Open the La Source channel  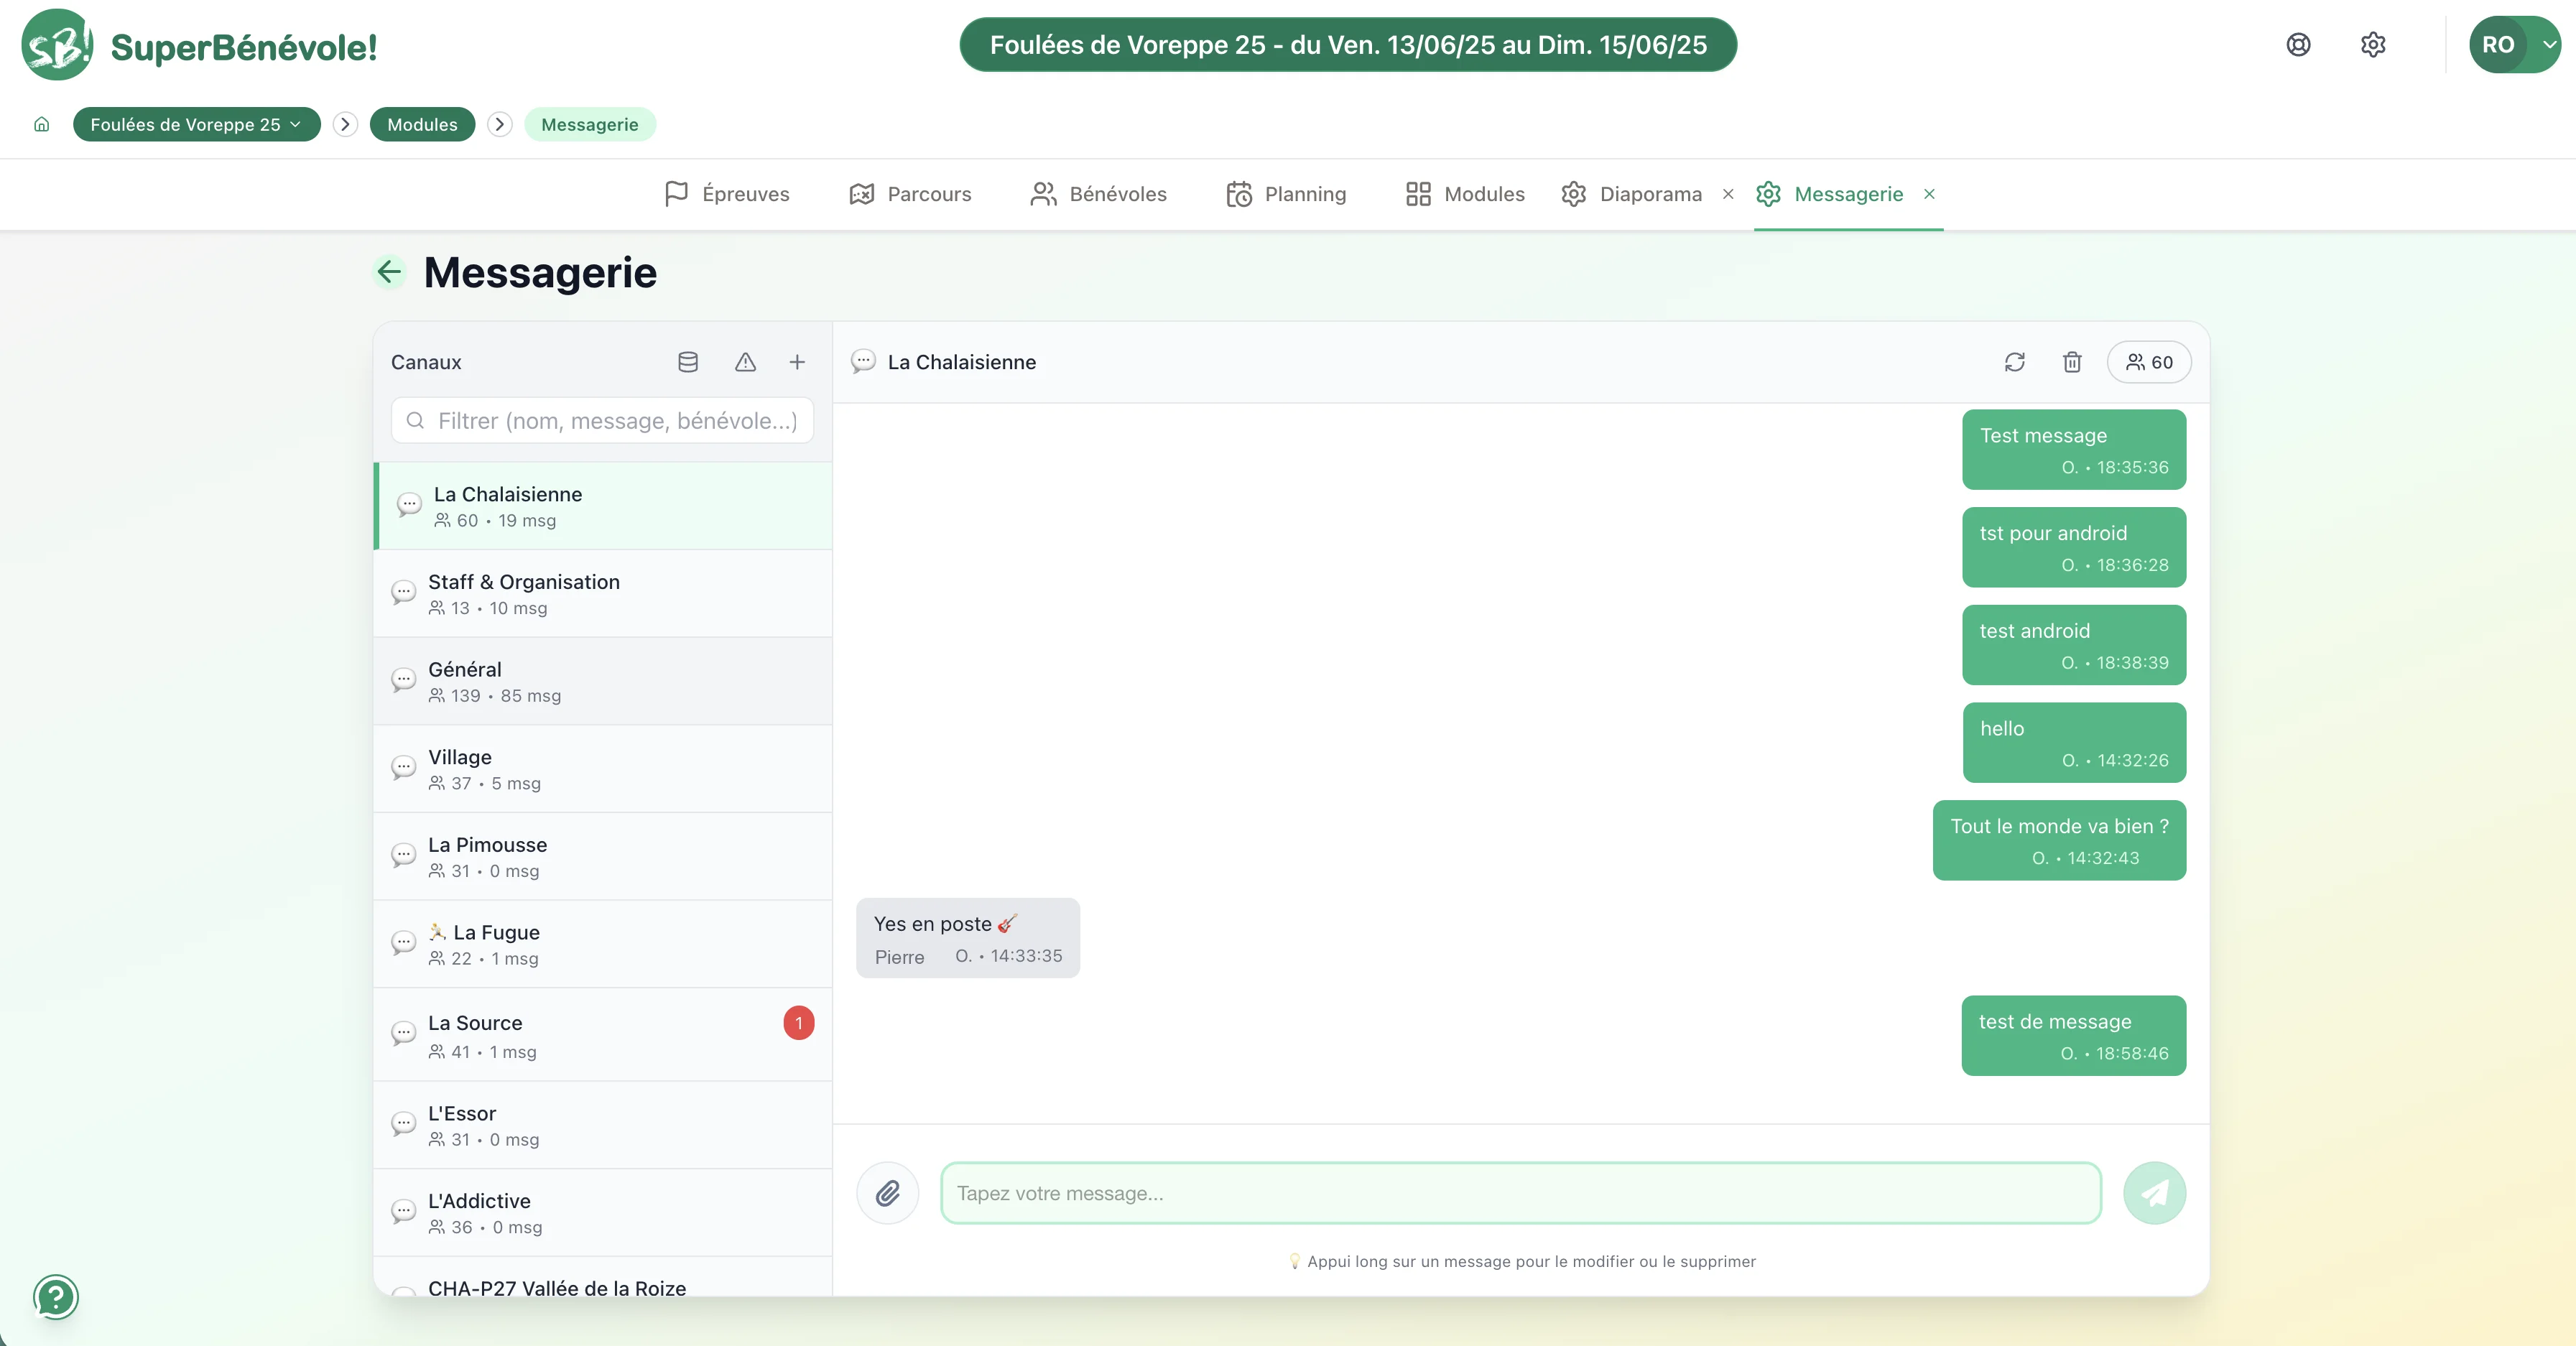click(603, 1035)
